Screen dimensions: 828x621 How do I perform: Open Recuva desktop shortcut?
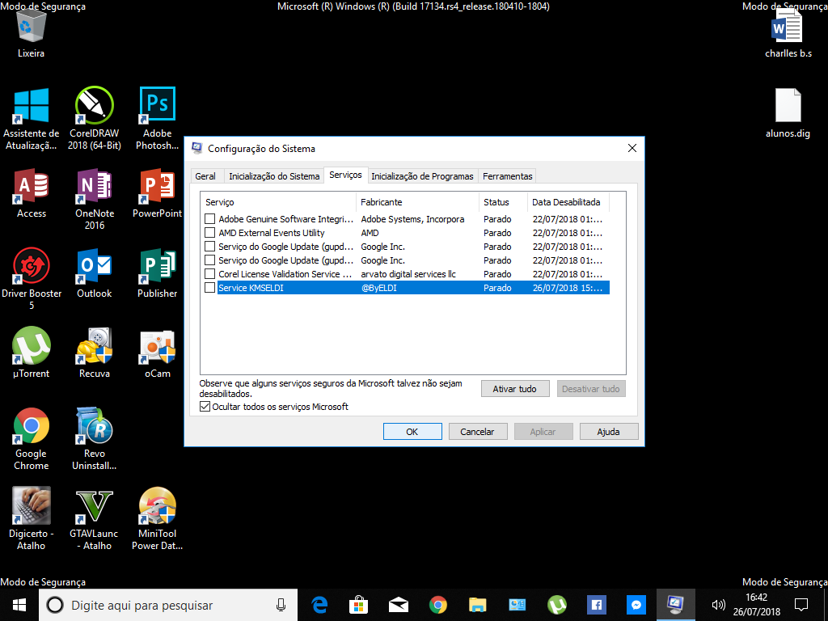pos(95,353)
